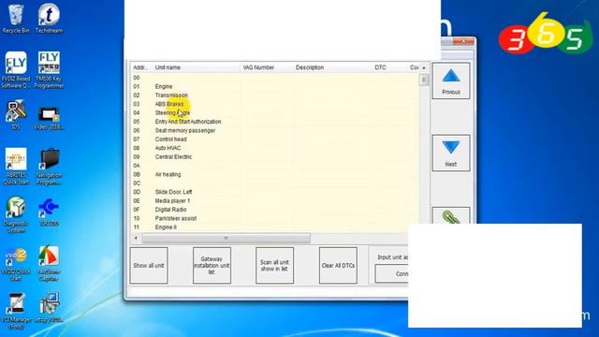
Task: Select the Media player 1 row
Action: pyautogui.click(x=274, y=200)
